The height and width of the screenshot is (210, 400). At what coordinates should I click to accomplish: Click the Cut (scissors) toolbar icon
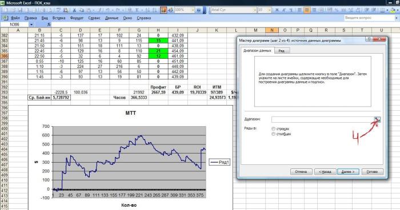74,10
